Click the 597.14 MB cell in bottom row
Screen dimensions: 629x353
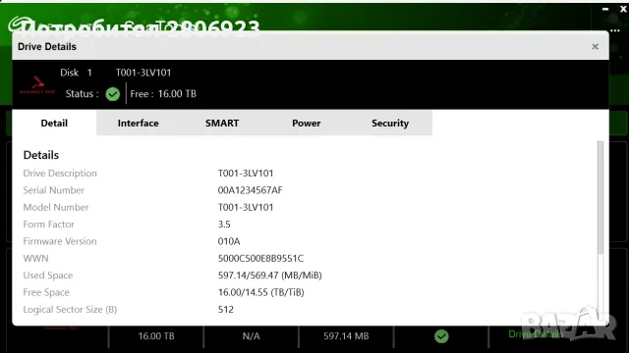[346, 336]
